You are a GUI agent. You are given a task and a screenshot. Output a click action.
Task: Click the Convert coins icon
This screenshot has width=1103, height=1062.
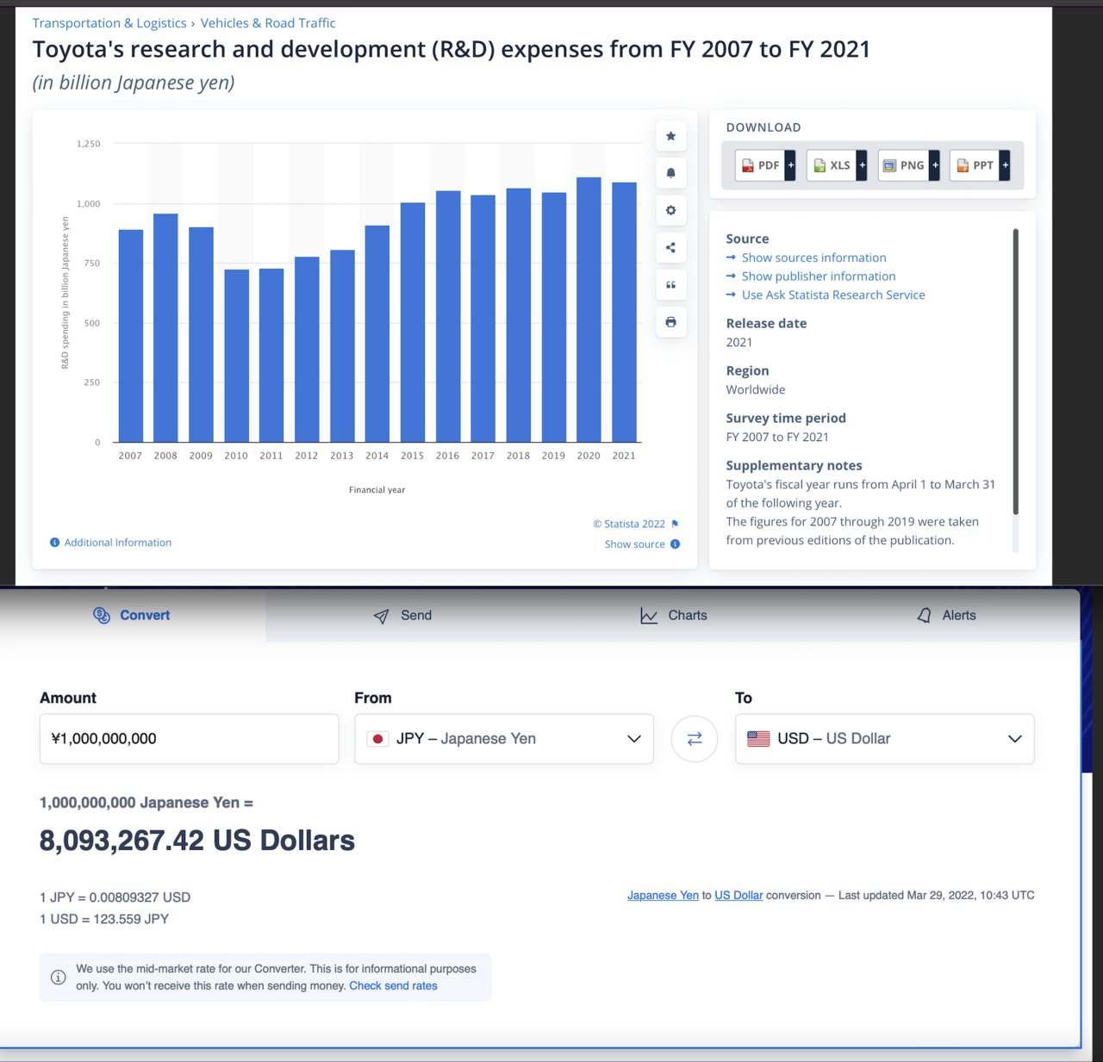coord(102,615)
